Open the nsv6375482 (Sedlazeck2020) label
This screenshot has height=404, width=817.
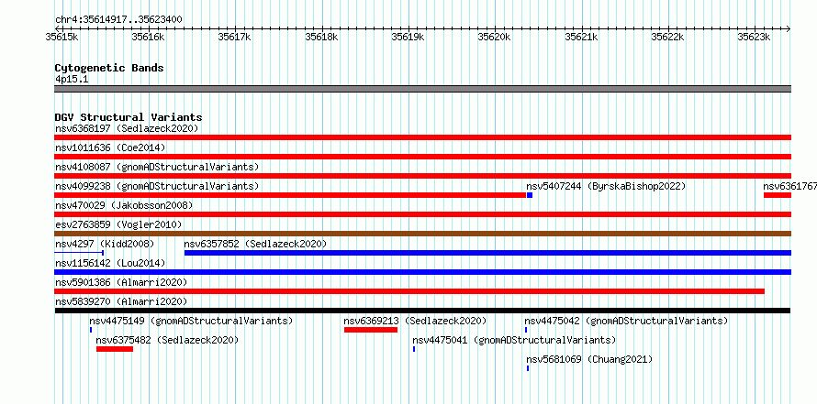coord(167,340)
